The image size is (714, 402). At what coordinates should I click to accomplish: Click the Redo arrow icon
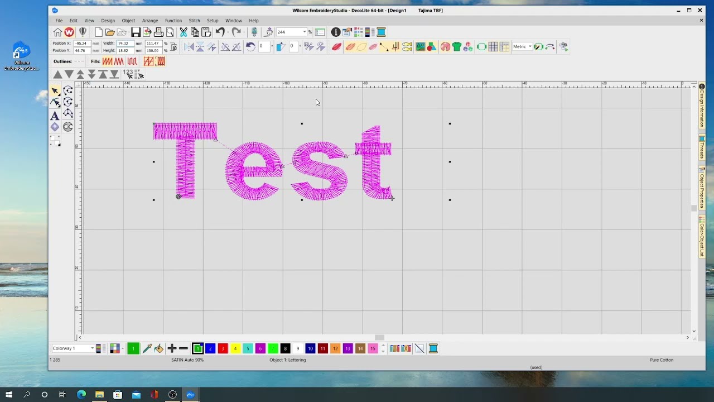[x=237, y=32]
